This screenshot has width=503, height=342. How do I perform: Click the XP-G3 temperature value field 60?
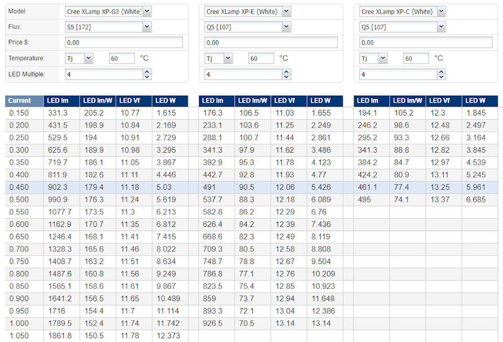pos(122,58)
